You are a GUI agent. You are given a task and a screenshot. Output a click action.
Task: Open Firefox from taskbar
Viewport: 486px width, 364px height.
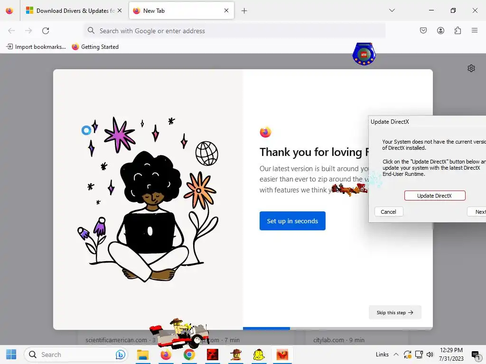tap(166, 355)
